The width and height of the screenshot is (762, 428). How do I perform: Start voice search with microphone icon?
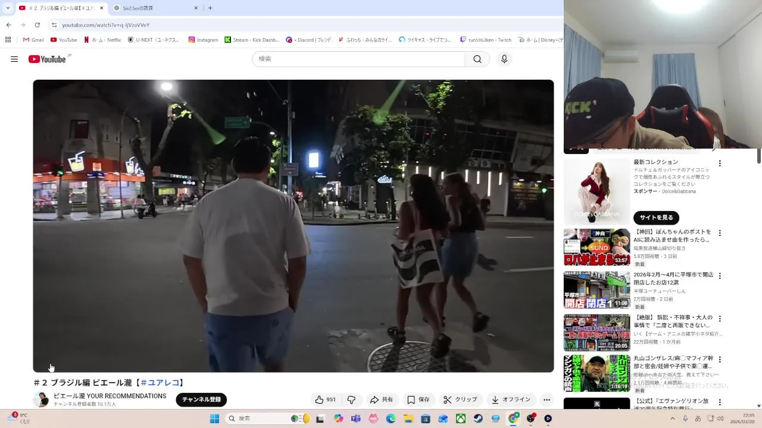(504, 59)
